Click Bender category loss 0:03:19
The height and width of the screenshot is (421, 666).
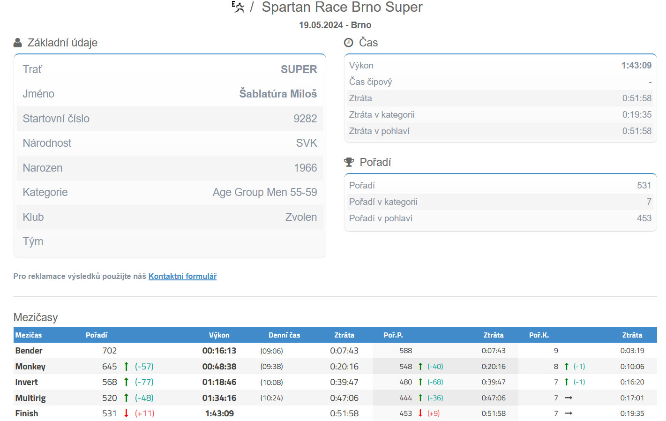coord(632,351)
